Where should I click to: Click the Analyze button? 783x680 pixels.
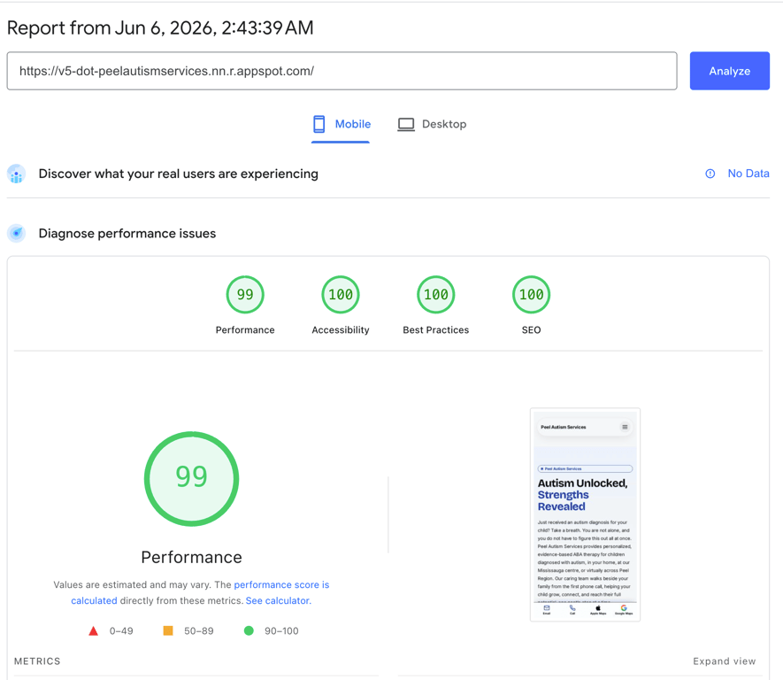[x=729, y=71]
